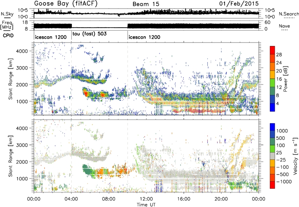The image size is (299, 207).
Task: Click the '12:00' time tick label
Action: point(146,199)
